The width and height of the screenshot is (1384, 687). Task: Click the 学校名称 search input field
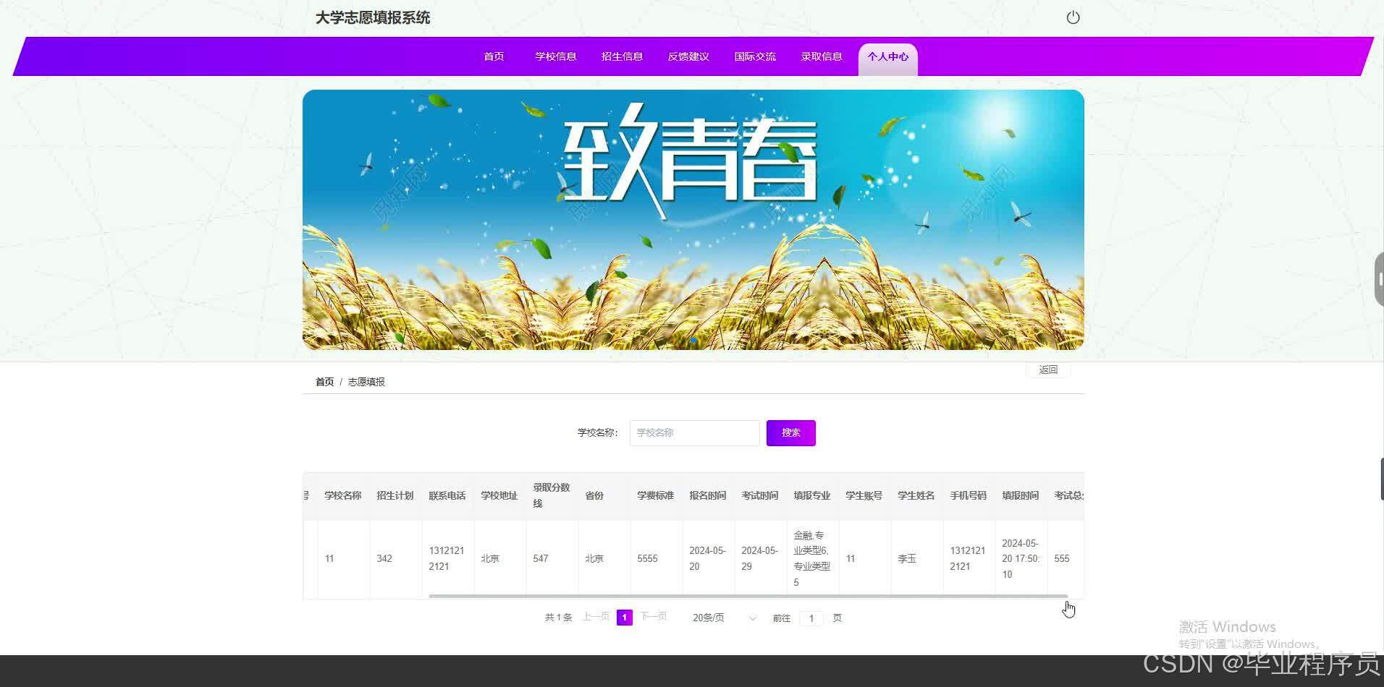pyautogui.click(x=693, y=432)
